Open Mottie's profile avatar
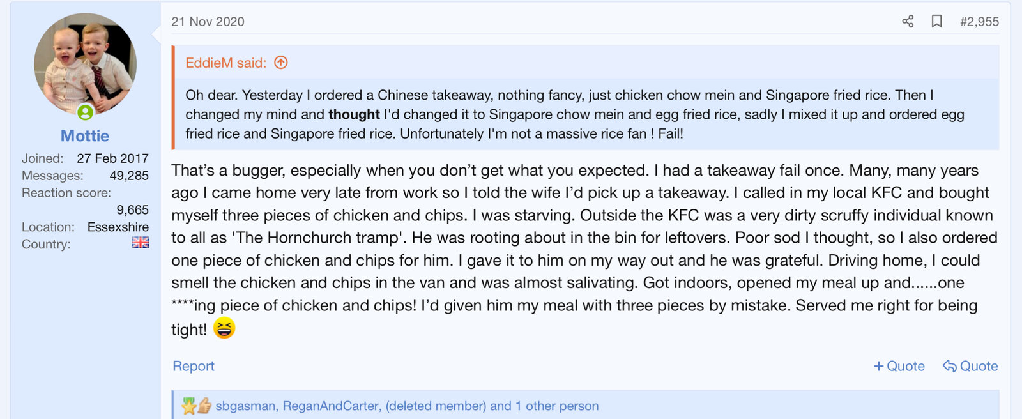Image resolution: width=1022 pixels, height=419 pixels. click(x=85, y=63)
